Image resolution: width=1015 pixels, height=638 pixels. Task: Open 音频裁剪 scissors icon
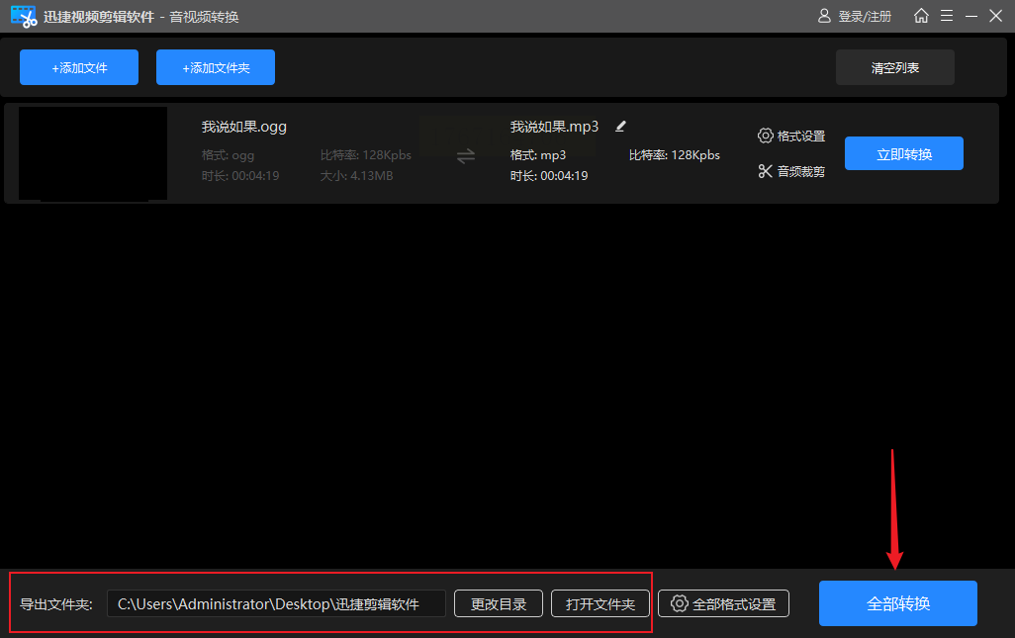[x=765, y=171]
